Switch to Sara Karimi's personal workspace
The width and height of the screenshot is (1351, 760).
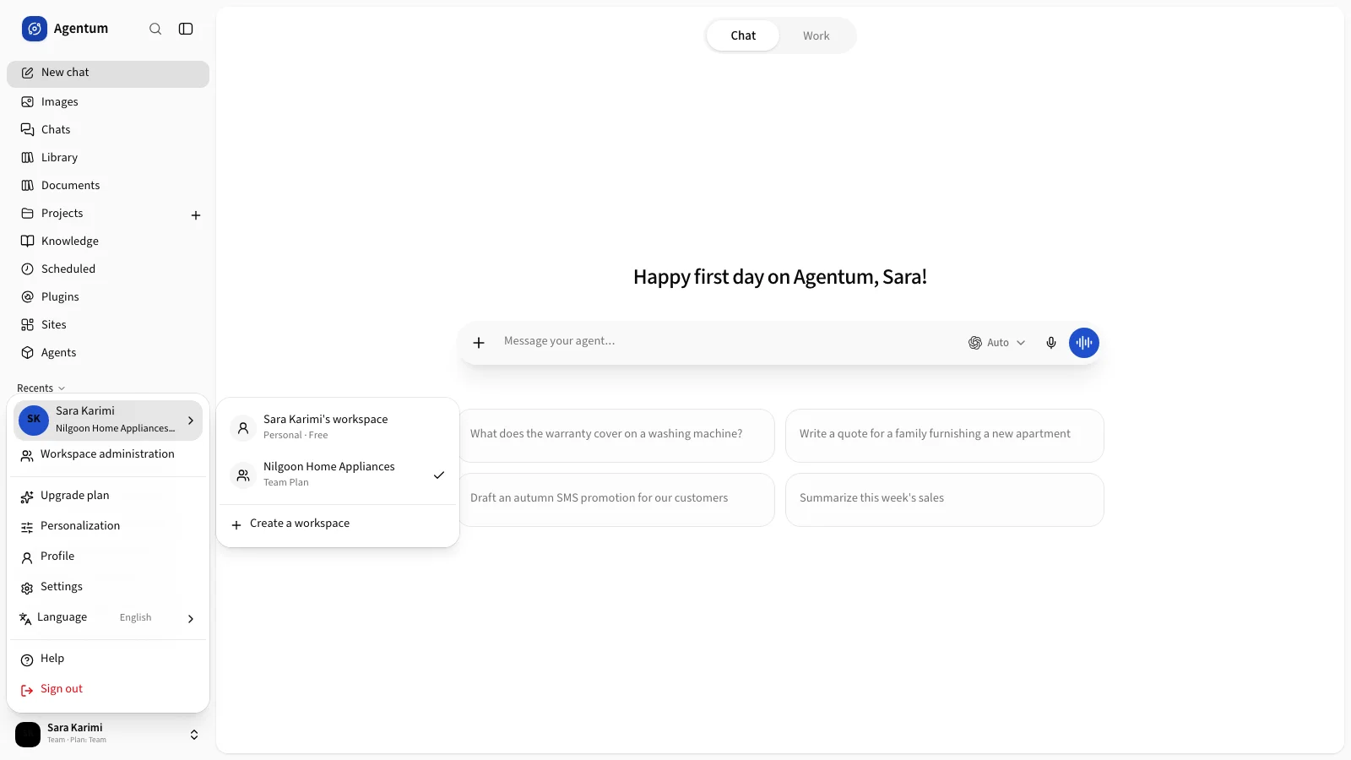(x=338, y=427)
